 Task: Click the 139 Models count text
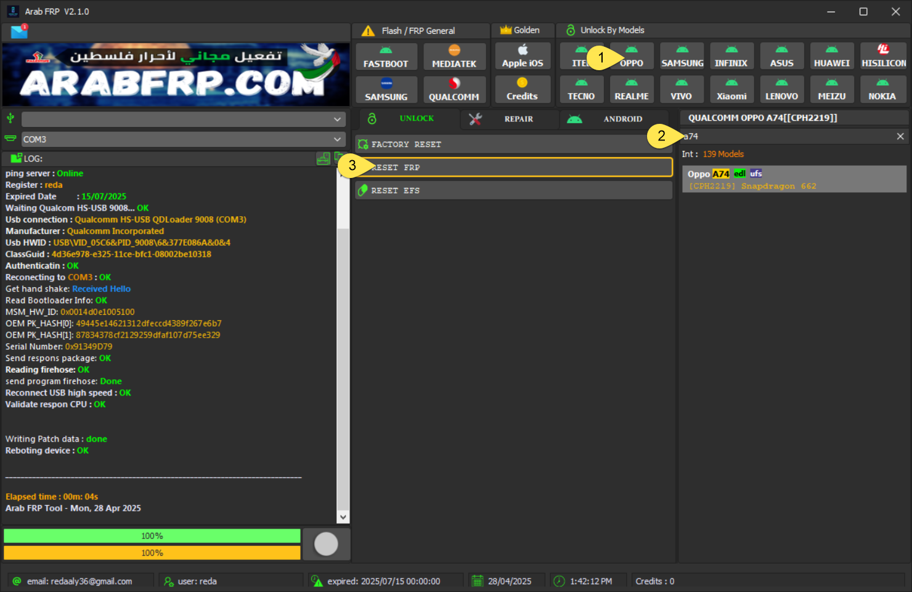[723, 154]
